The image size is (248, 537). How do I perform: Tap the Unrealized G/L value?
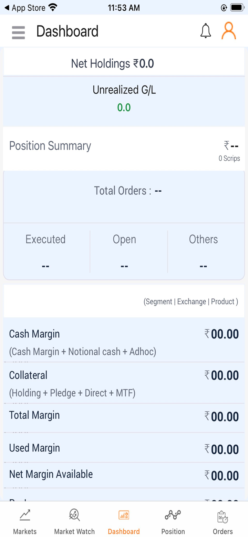pyautogui.click(x=124, y=108)
